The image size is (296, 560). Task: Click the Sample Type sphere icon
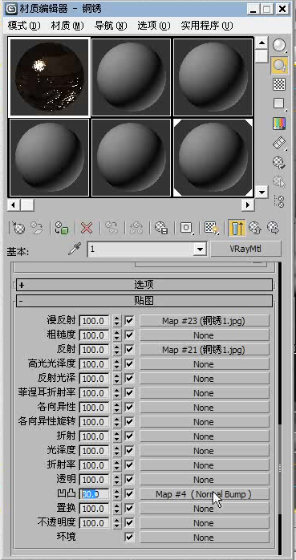[x=279, y=45]
